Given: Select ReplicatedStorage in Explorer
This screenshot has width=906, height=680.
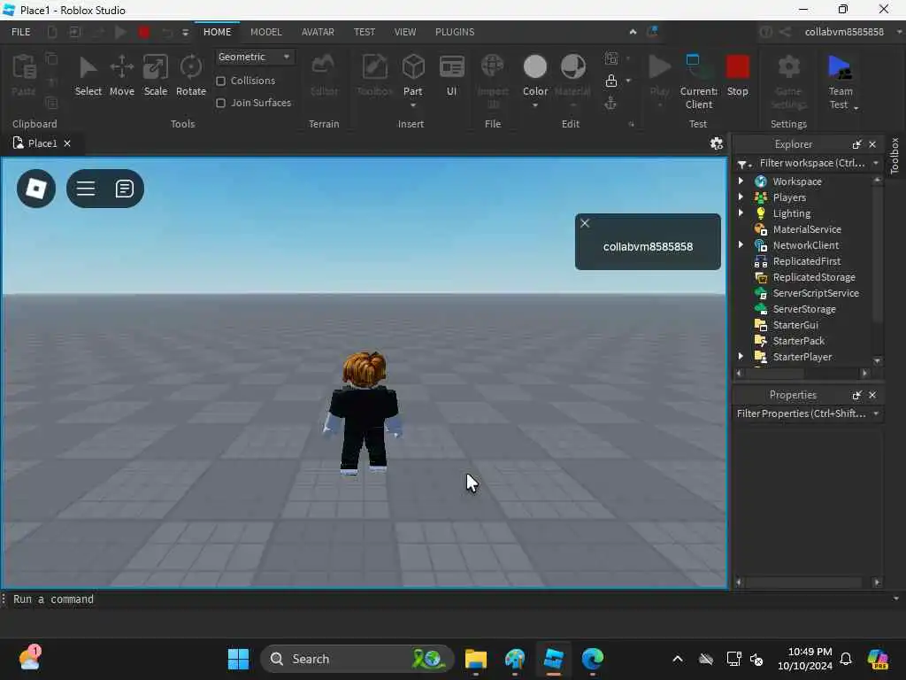Looking at the screenshot, I should pos(814,277).
